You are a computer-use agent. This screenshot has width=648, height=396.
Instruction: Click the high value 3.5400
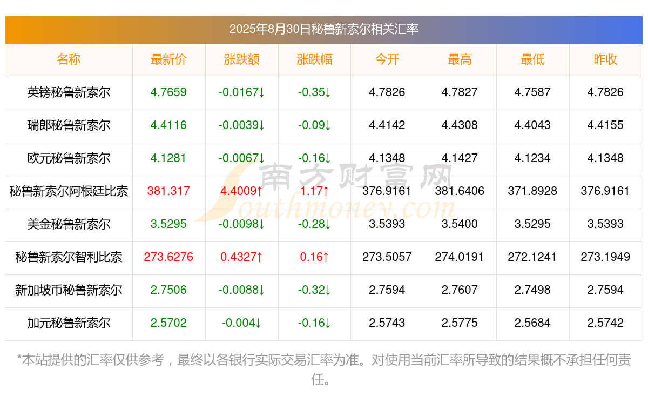[x=460, y=224]
